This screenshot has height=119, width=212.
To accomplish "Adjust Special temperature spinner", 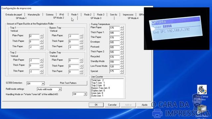I will pos(122,71).
